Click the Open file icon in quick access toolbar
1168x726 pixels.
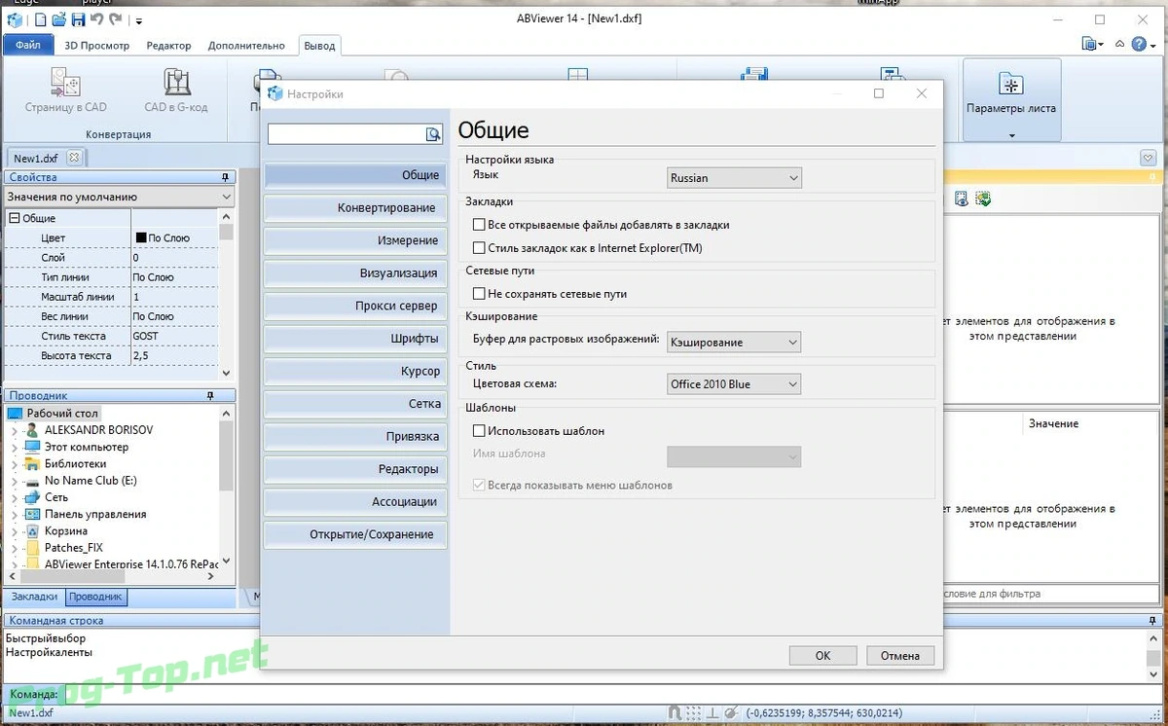tap(58, 18)
